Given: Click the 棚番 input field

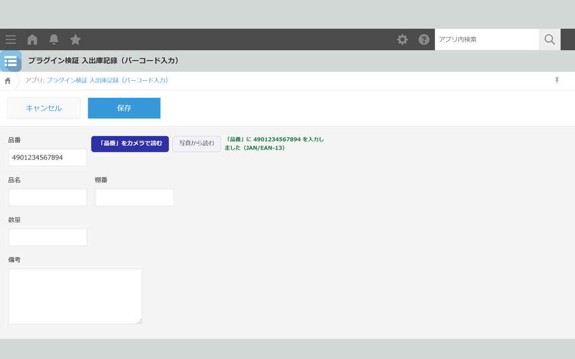Looking at the screenshot, I should (x=134, y=197).
